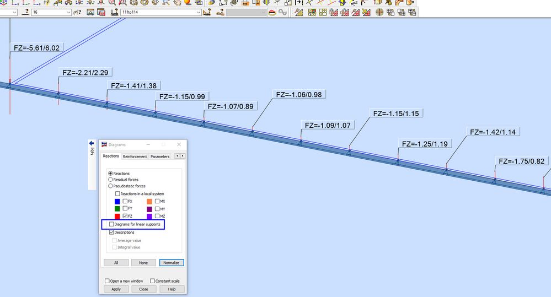Toggle the Descriptions checkbox

tap(111, 232)
